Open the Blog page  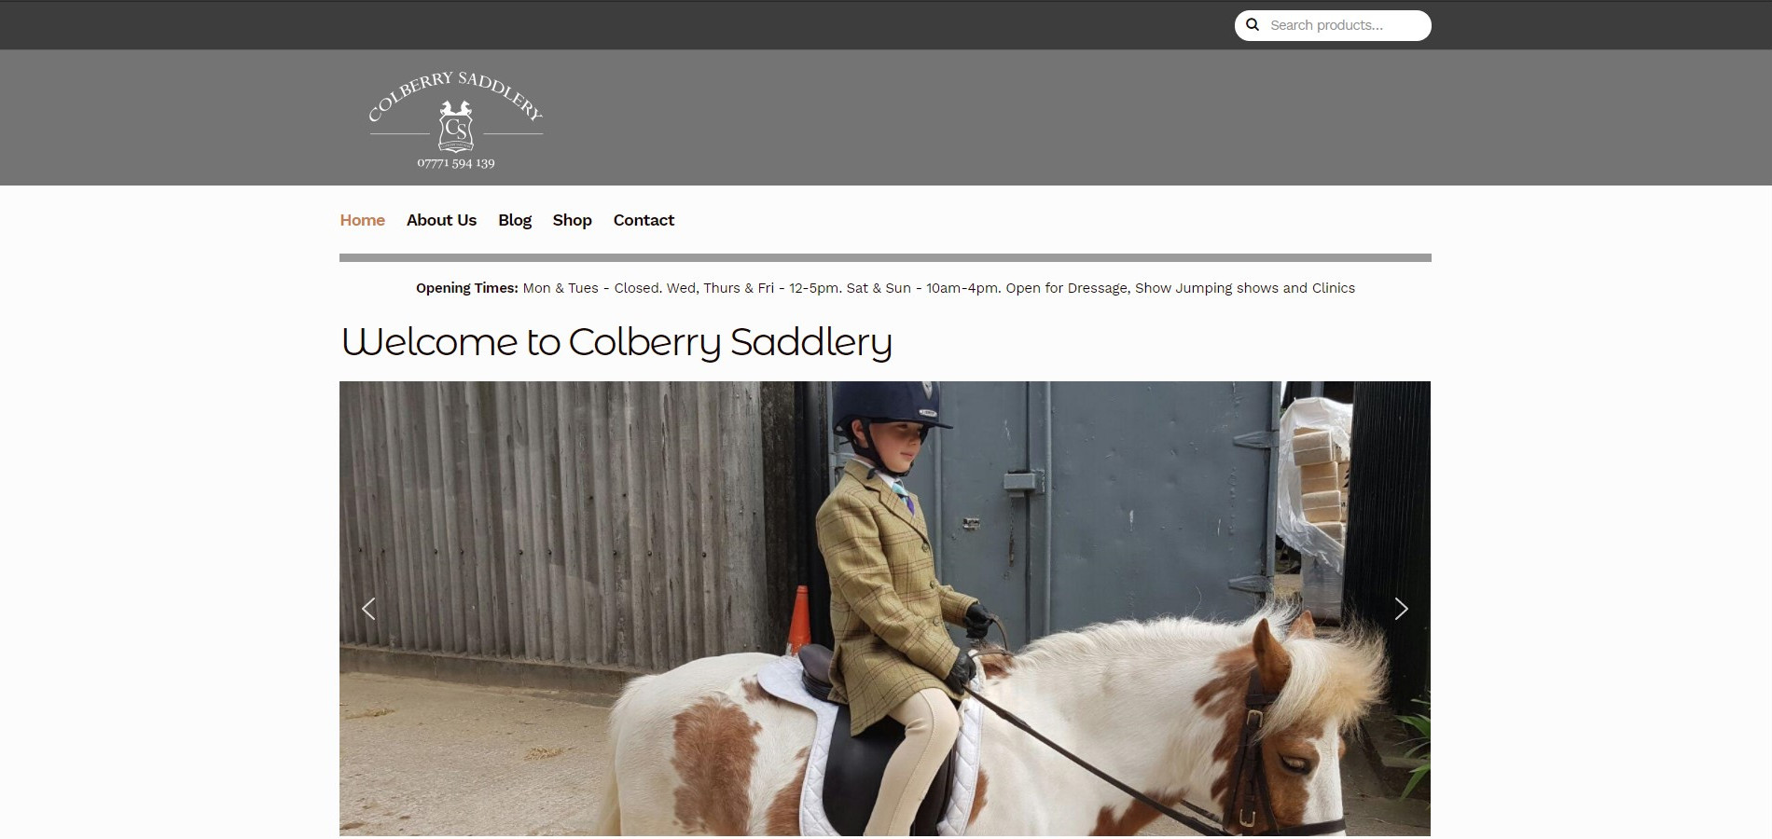(x=515, y=220)
